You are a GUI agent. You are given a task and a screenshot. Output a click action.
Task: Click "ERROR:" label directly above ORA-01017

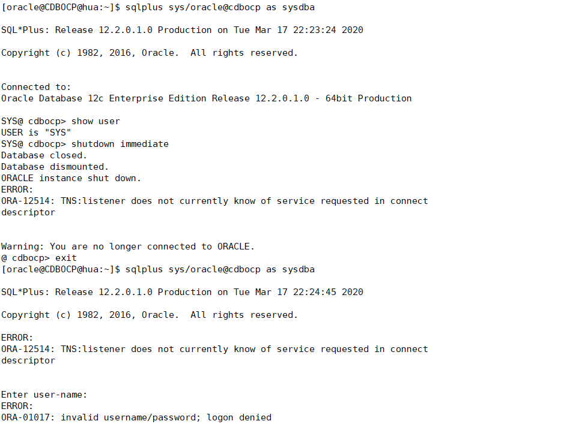coord(17,406)
